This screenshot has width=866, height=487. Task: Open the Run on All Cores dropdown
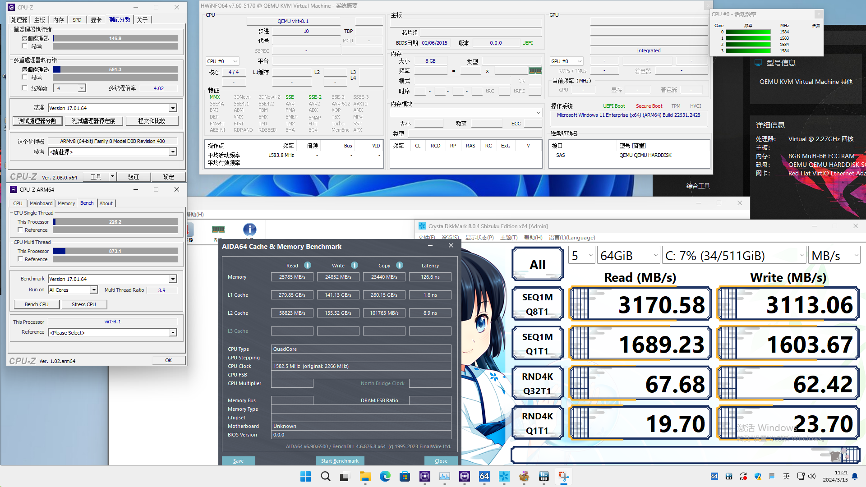click(x=94, y=290)
